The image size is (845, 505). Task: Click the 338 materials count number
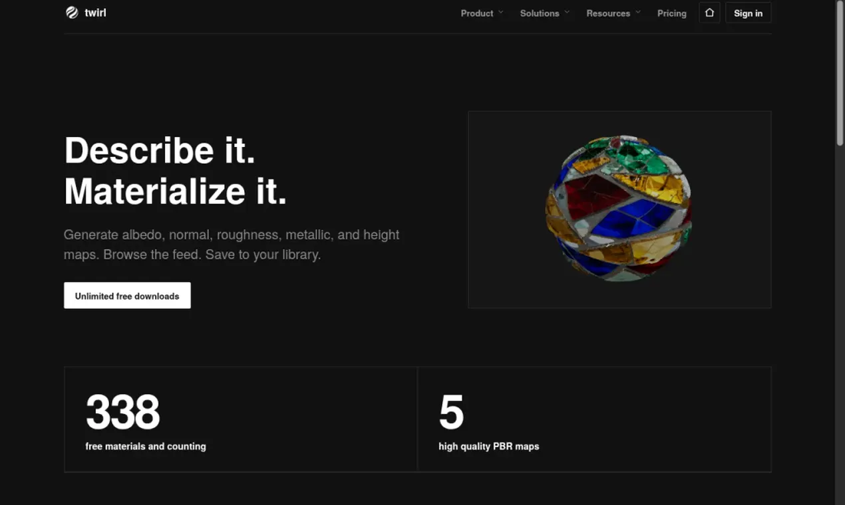(x=123, y=412)
